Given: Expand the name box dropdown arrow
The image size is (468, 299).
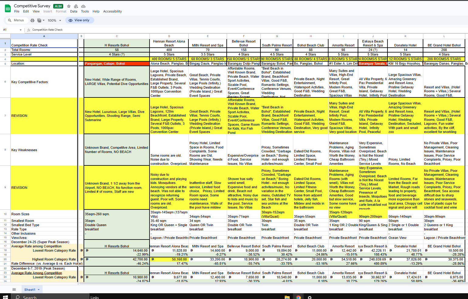Looking at the screenshot, I should [21, 30].
